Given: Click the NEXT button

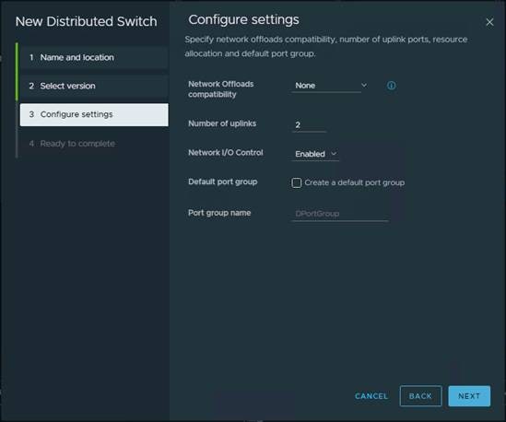Looking at the screenshot, I should point(469,396).
